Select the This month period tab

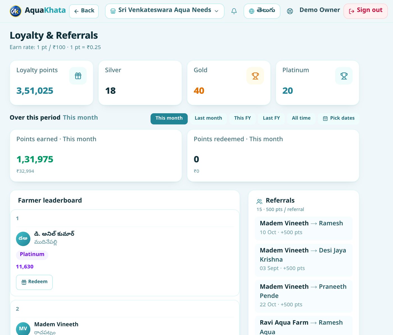click(169, 118)
